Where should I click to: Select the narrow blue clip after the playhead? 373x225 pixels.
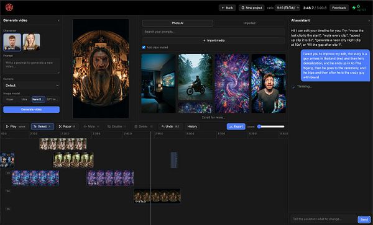coord(174,160)
